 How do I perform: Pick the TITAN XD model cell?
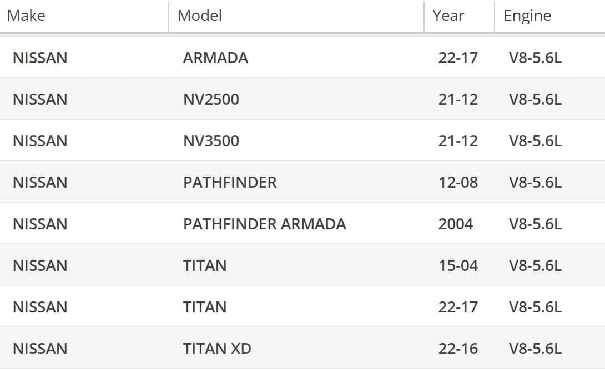point(217,348)
